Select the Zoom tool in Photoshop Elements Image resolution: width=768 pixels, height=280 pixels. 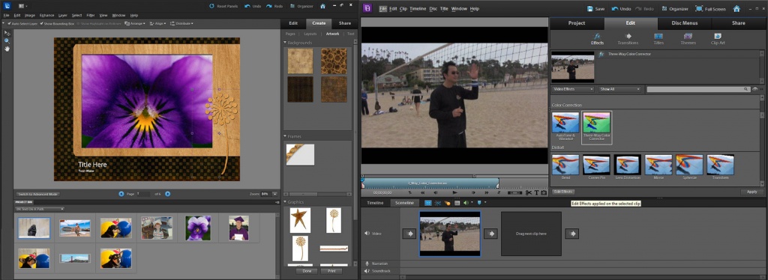[x=7, y=41]
